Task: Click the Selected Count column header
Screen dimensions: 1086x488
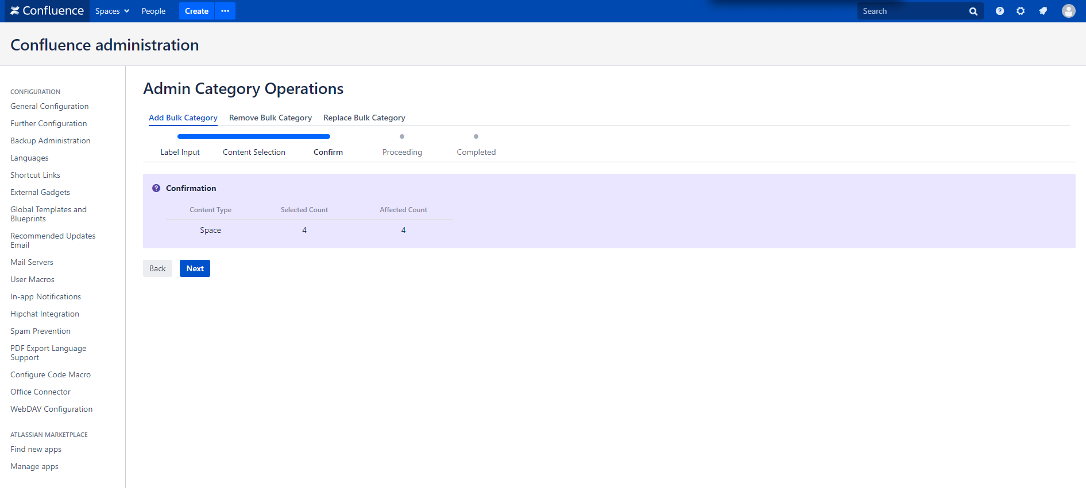Action: coord(304,210)
